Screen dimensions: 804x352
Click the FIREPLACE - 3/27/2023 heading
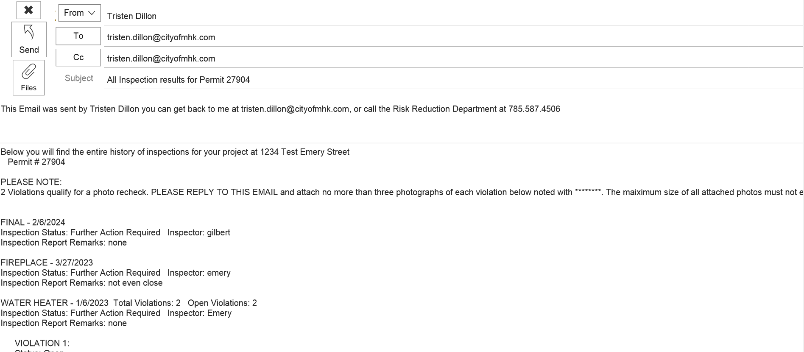tap(47, 263)
